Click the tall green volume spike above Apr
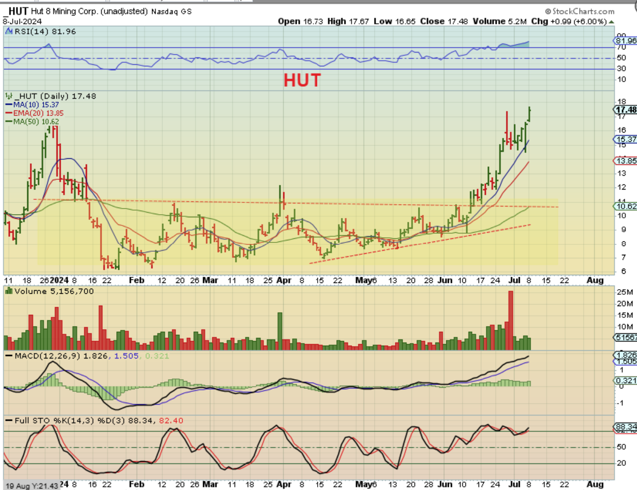 point(280,331)
